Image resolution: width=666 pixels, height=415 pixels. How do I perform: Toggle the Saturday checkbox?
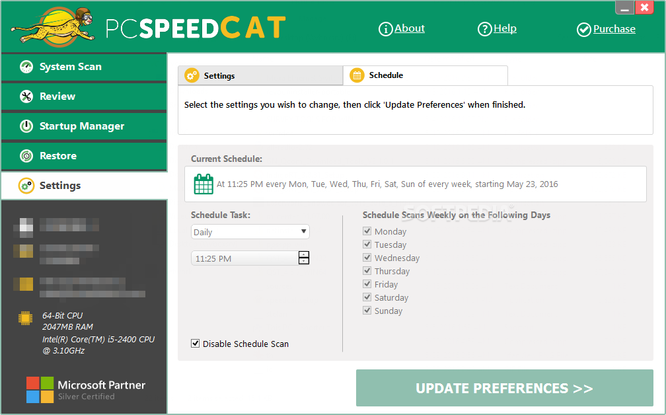(x=367, y=297)
